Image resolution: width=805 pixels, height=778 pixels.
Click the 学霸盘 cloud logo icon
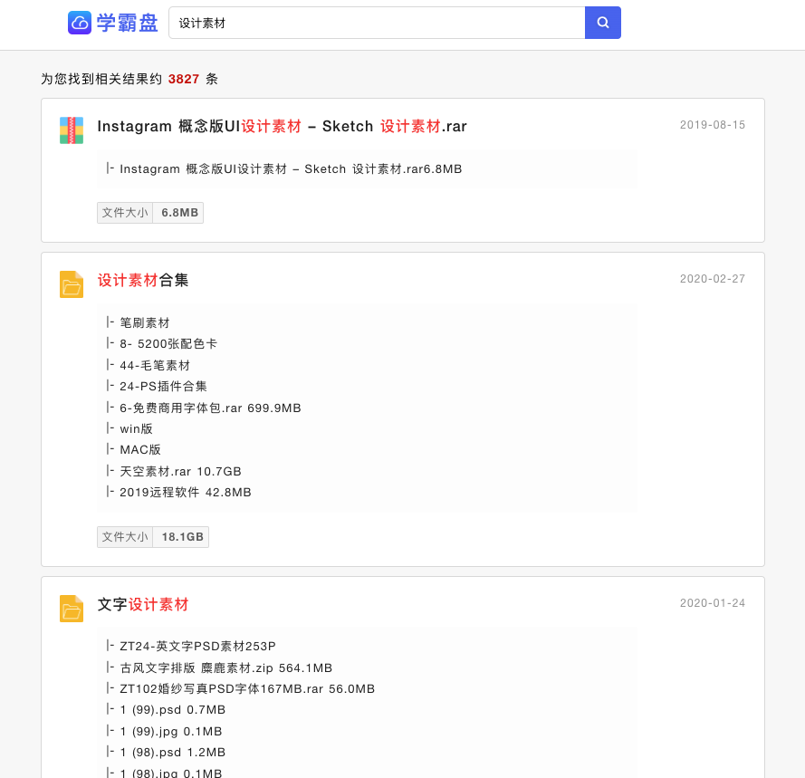(x=80, y=23)
